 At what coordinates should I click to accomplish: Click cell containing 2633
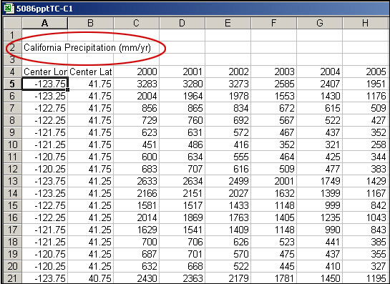coord(136,181)
